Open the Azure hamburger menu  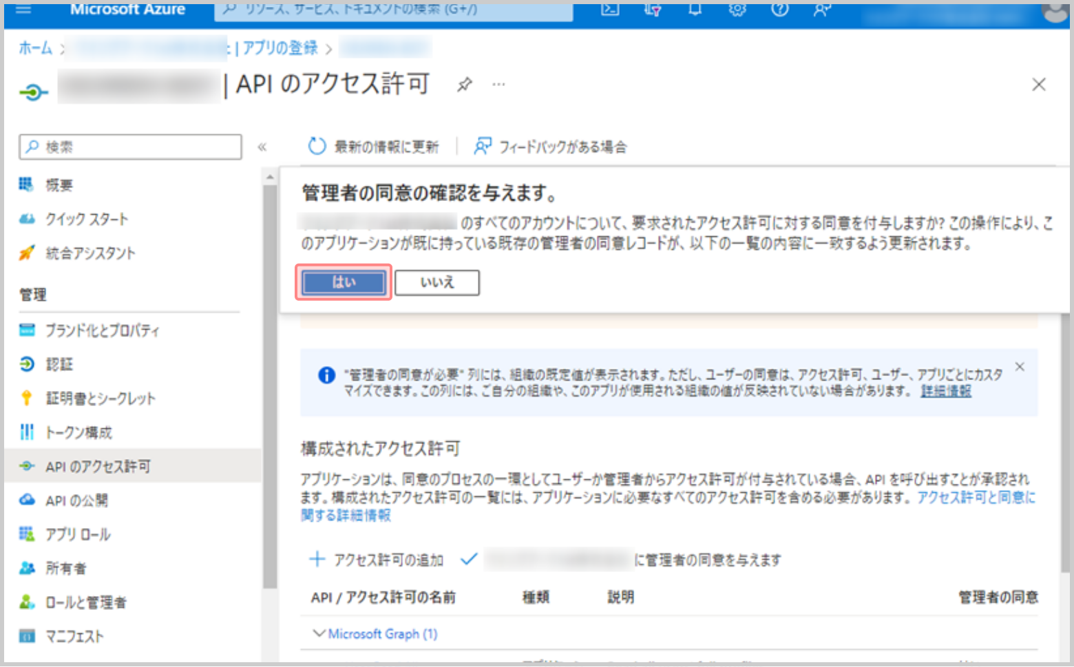point(23,10)
